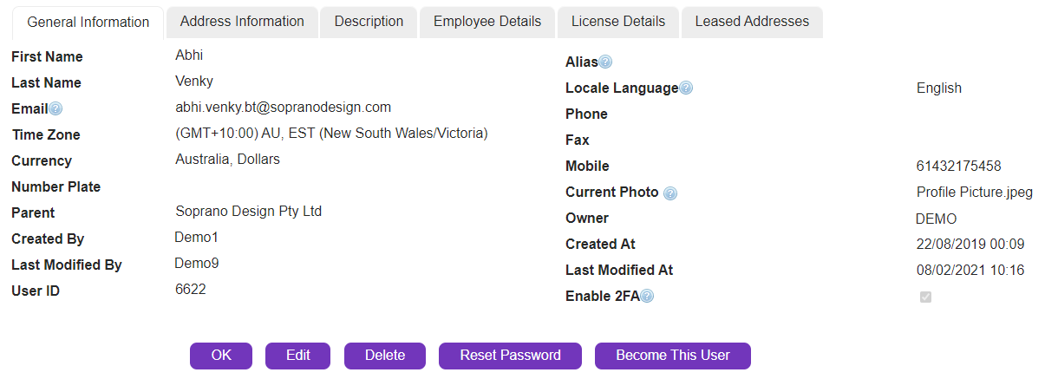
Task: Click the help icon next to Alias
Action: click(605, 62)
